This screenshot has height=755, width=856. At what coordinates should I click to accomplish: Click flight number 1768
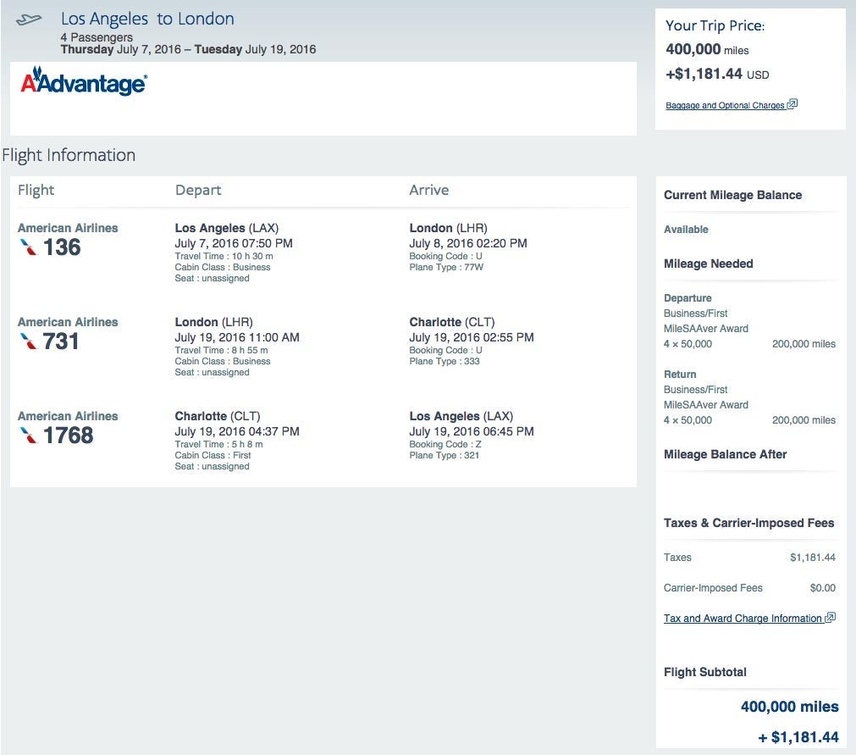pos(69,436)
